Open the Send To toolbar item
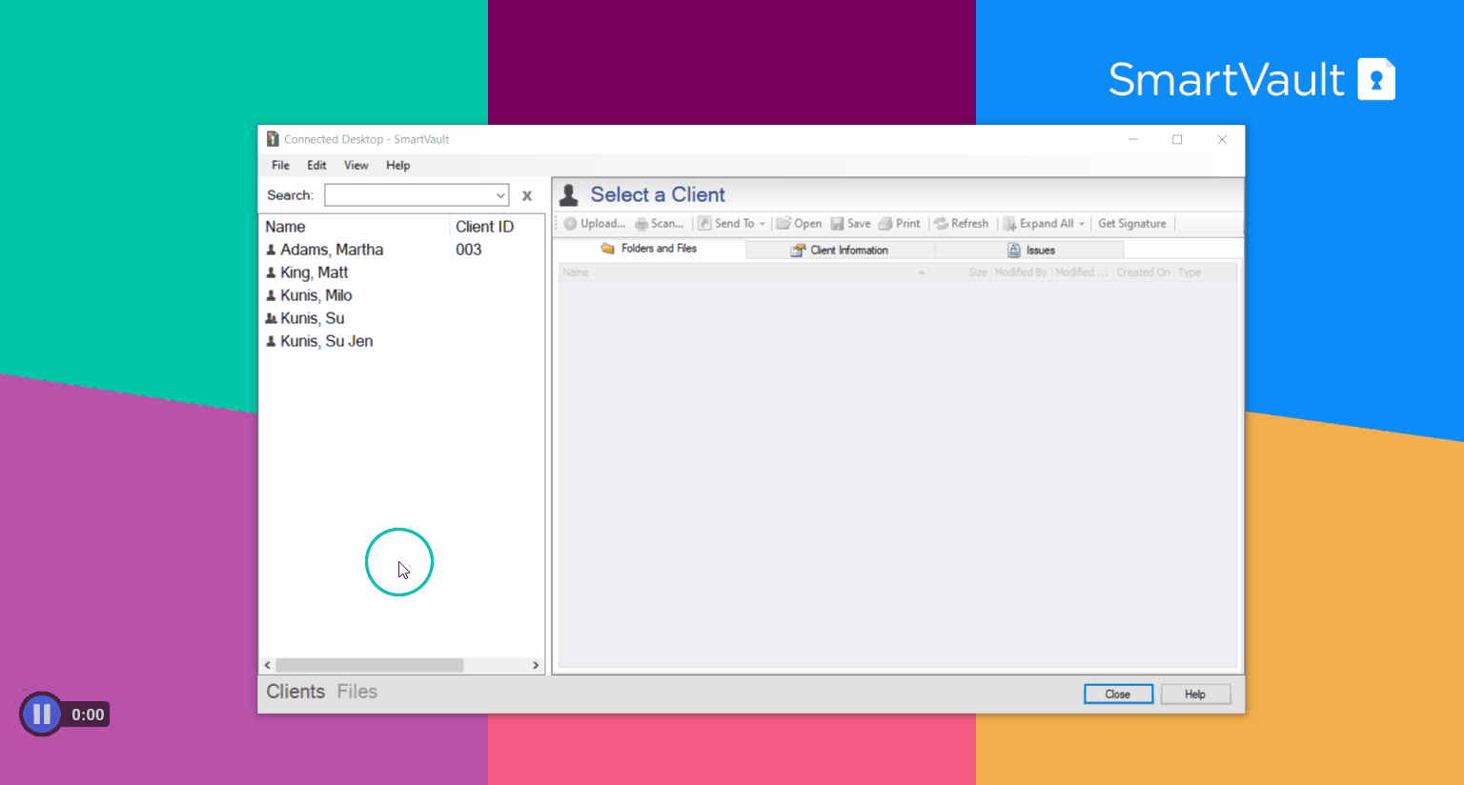This screenshot has height=785, width=1464. click(x=726, y=224)
